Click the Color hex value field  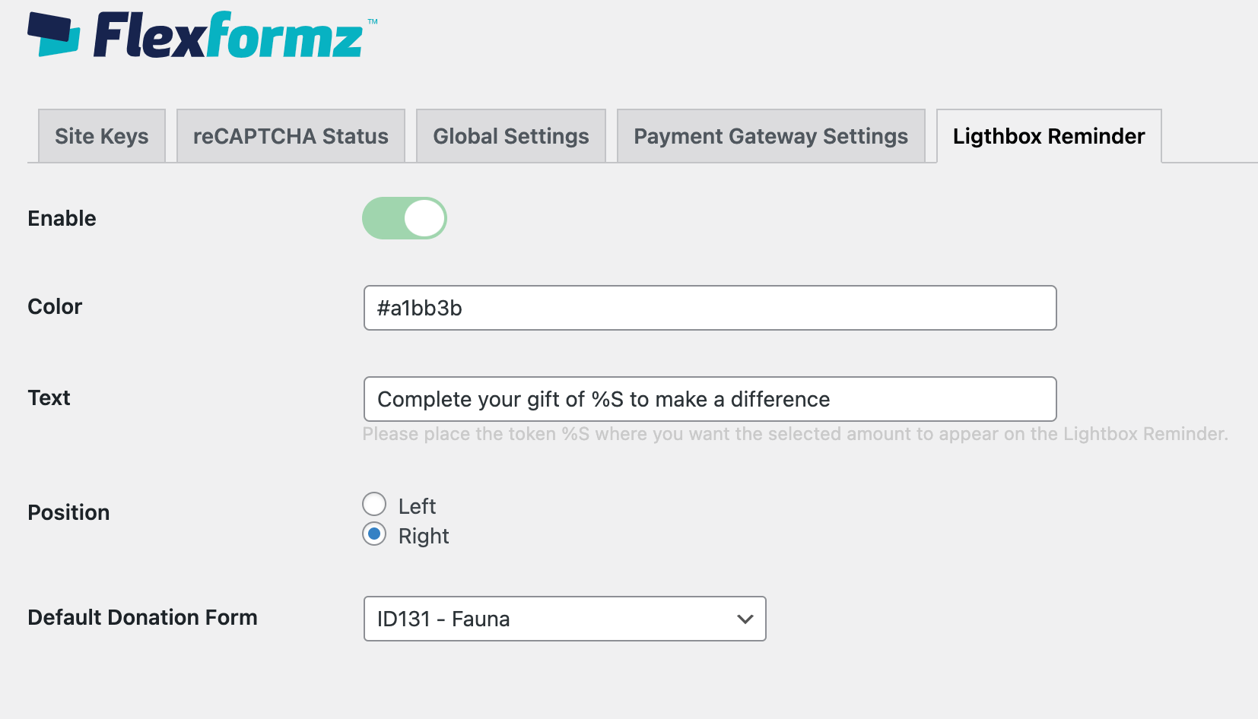709,308
